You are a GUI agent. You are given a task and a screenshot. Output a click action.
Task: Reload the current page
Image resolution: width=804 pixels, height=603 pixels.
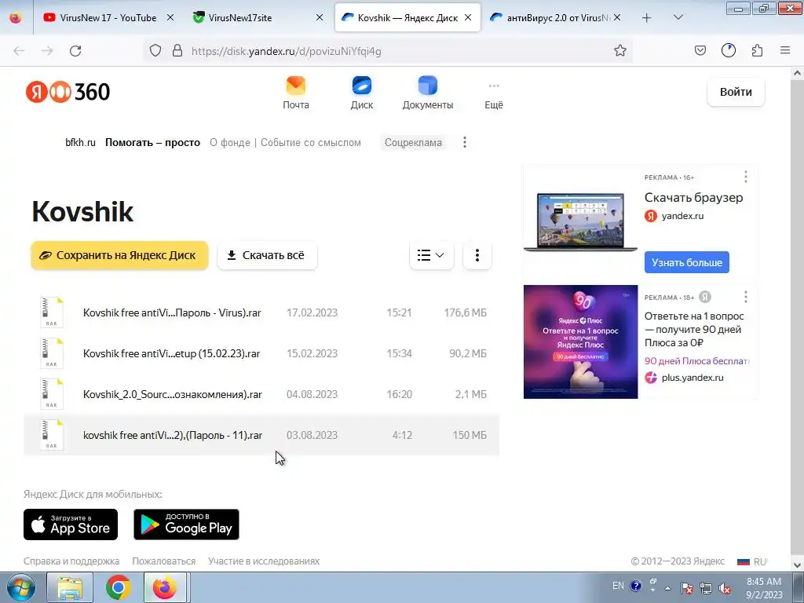[x=75, y=51]
